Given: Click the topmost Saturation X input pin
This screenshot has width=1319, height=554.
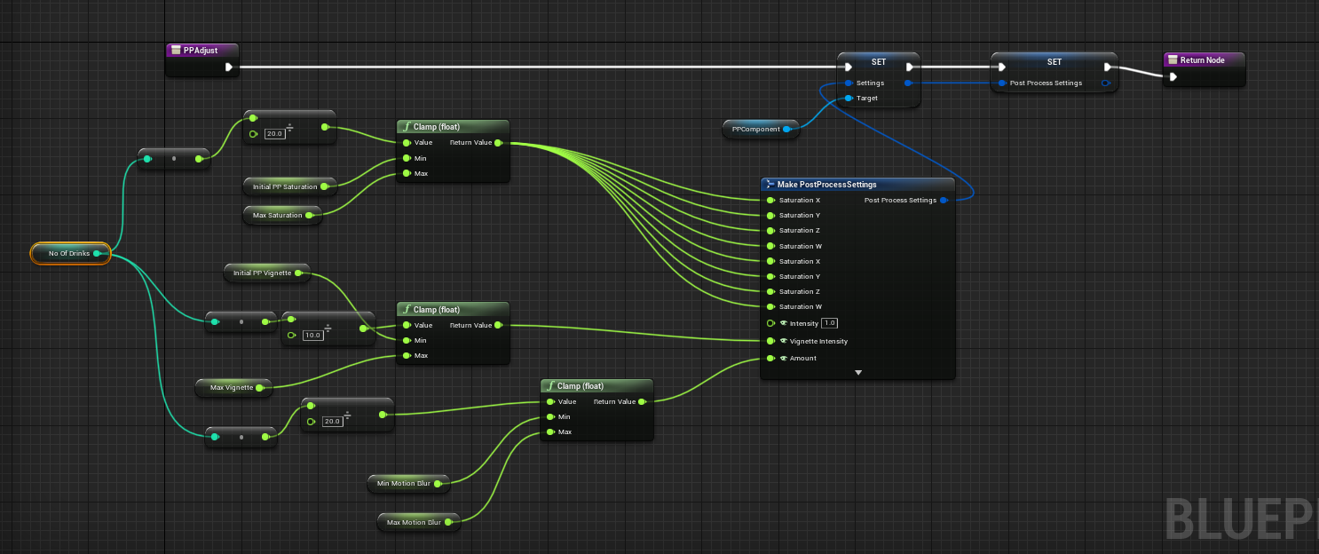Looking at the screenshot, I should [770, 201].
